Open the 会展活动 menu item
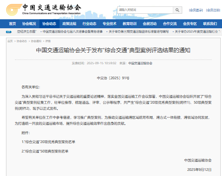 coord(150,24)
